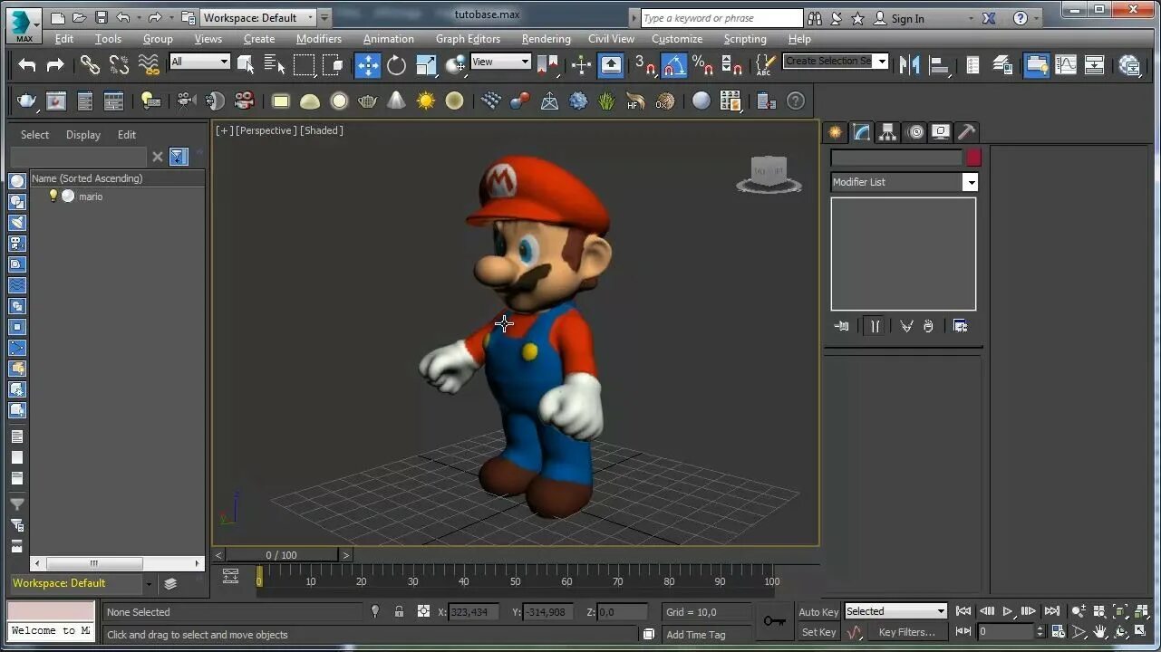Open Curve Editor from main toolbar
The width and height of the screenshot is (1161, 652).
(x=1066, y=64)
